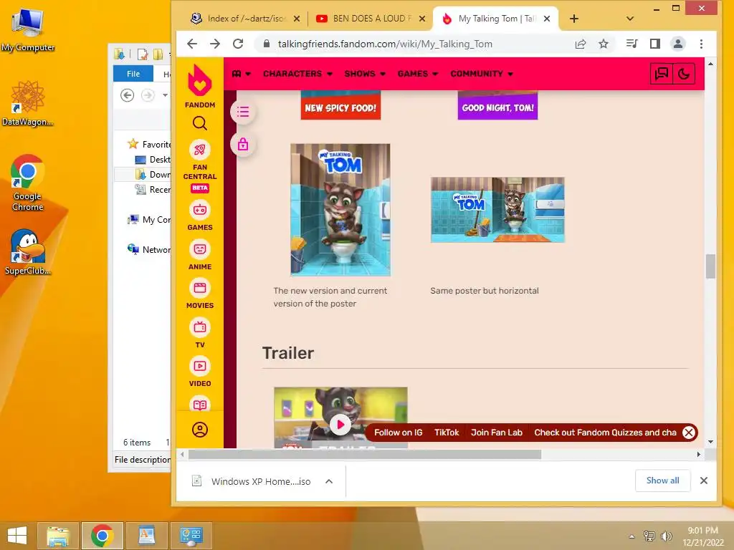
Task: Open the Games sidebar icon
Action: (x=200, y=210)
